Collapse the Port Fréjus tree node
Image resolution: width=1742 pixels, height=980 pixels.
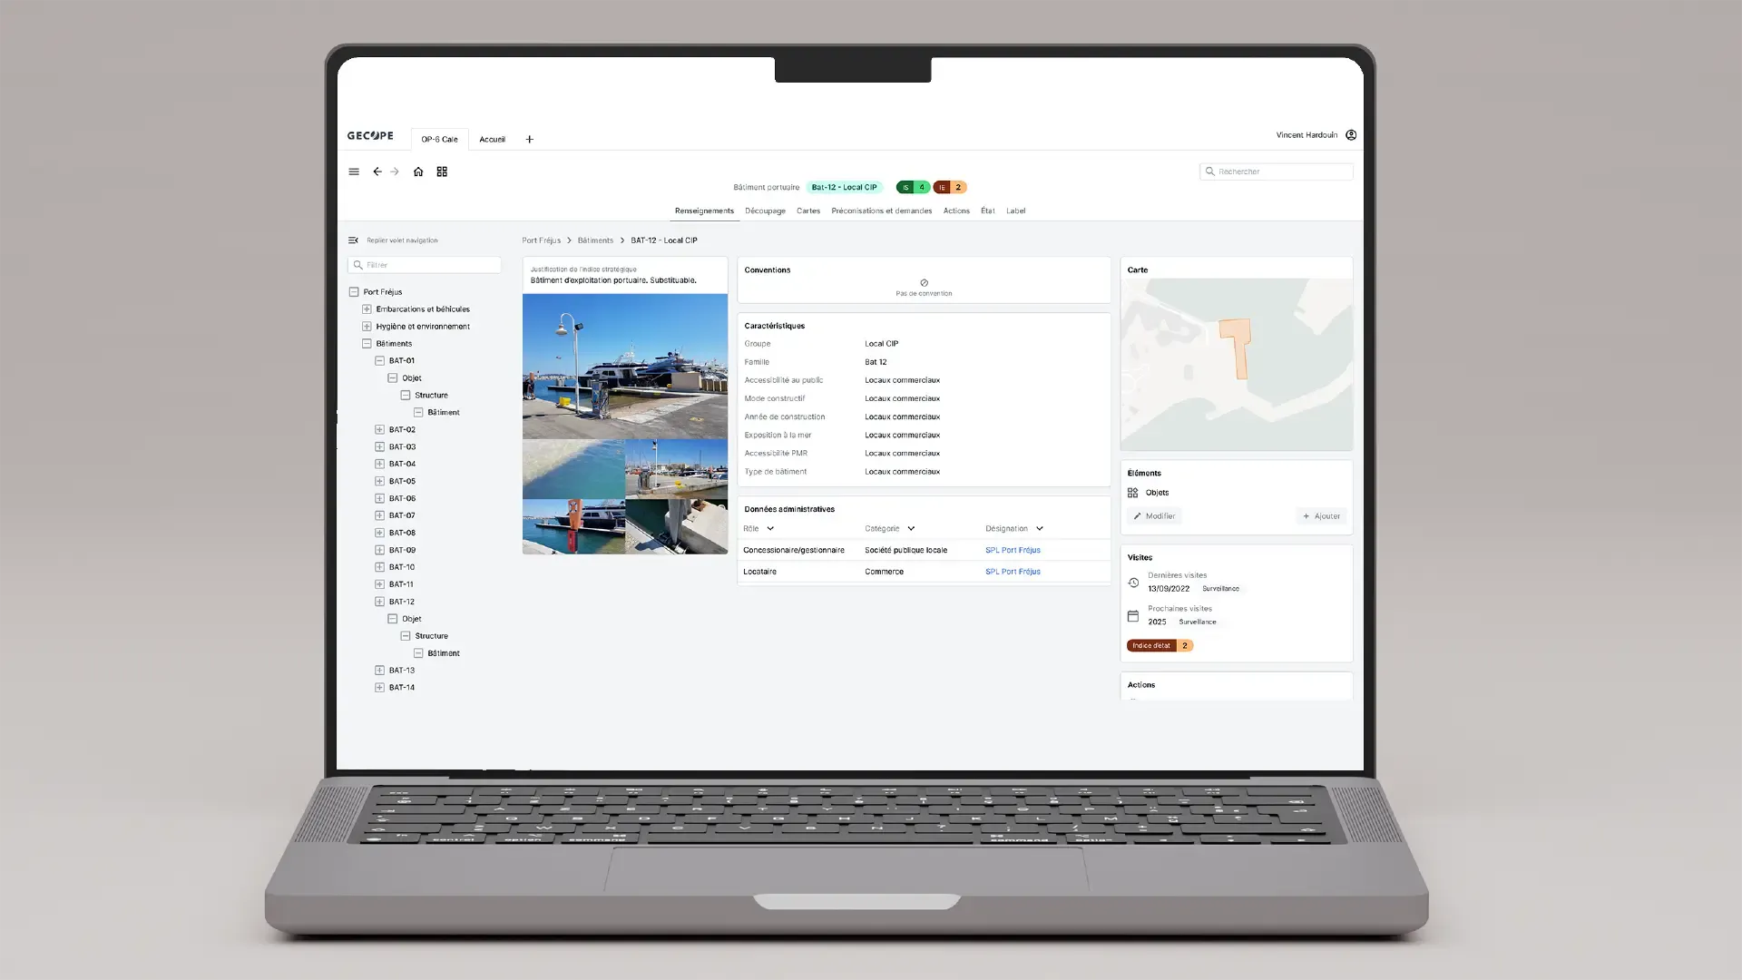click(x=354, y=292)
